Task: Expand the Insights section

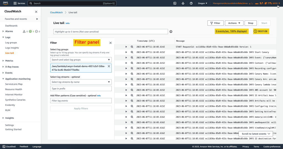Action: (3, 118)
